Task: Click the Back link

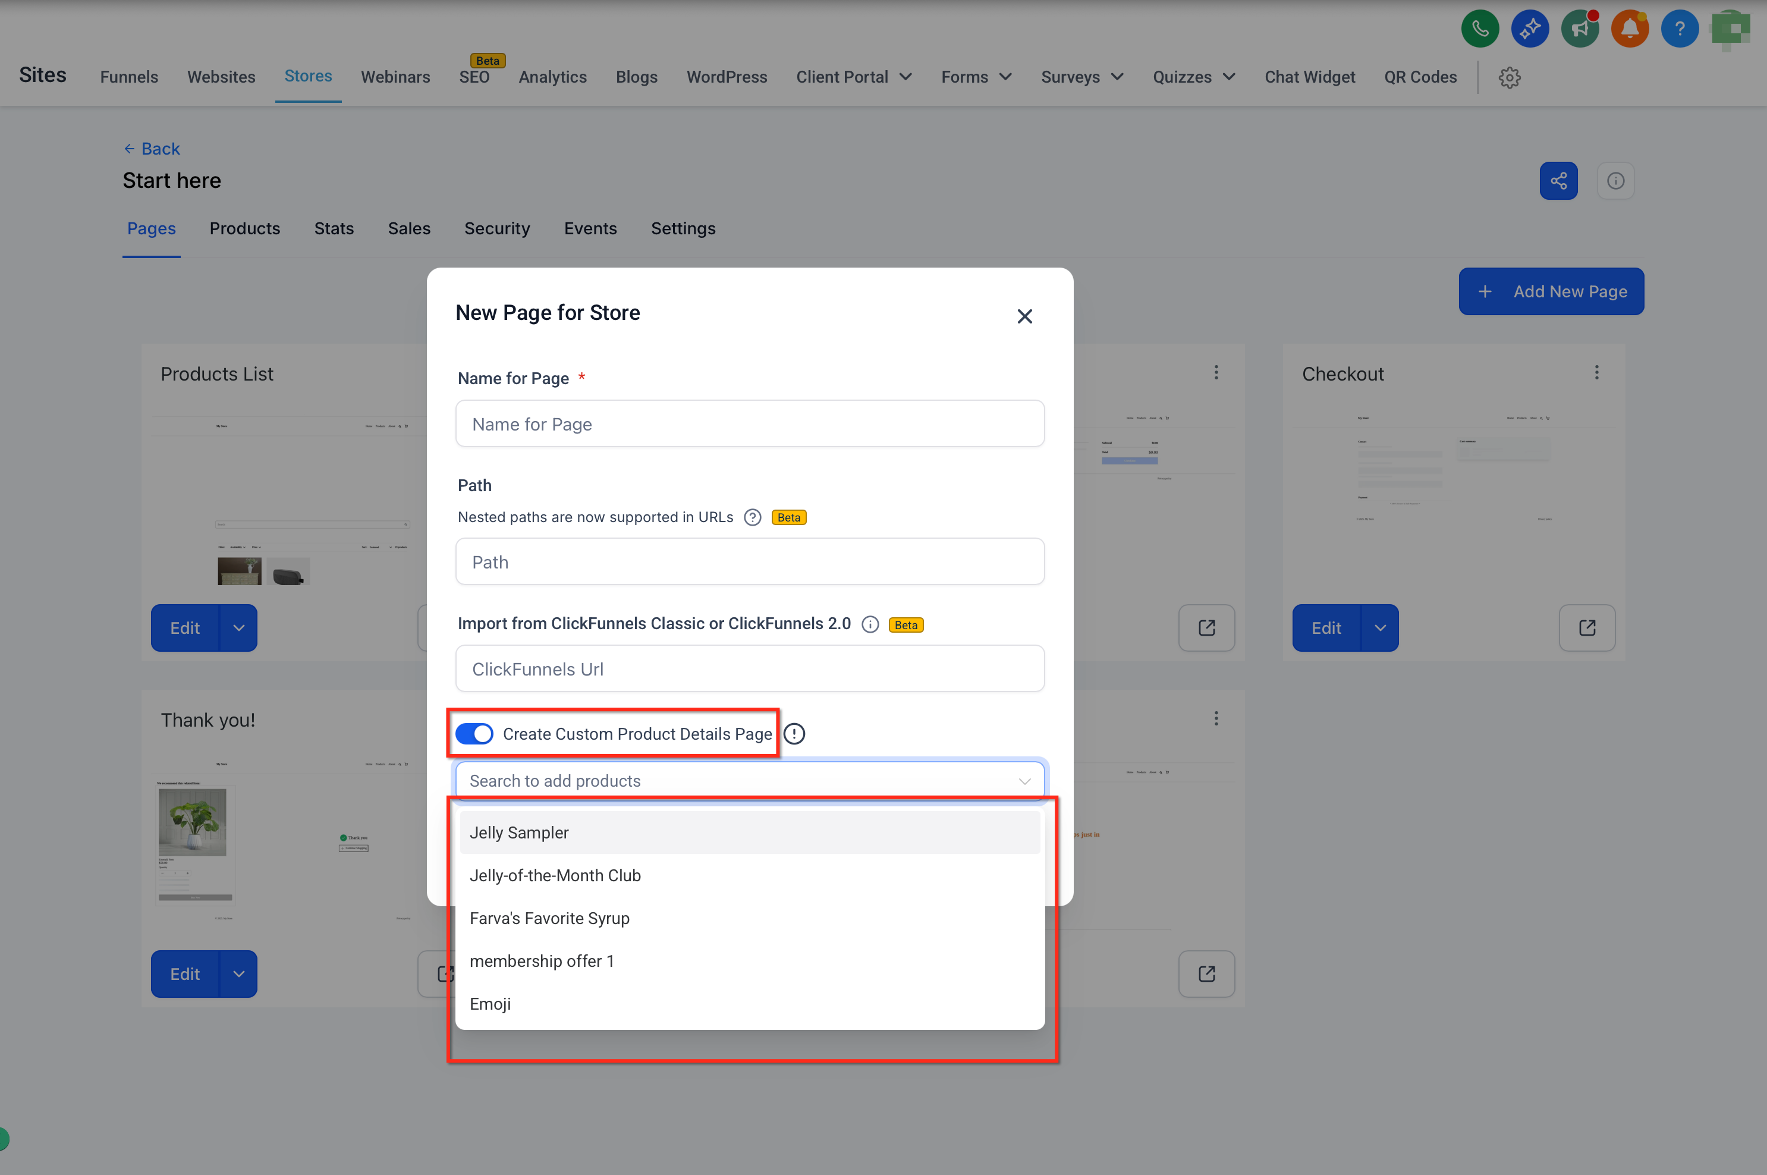Action: pos(152,149)
